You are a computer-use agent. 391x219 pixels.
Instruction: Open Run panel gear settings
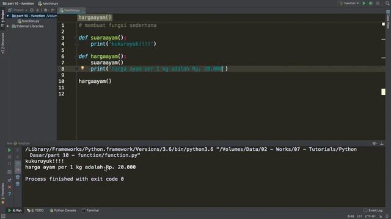click(x=374, y=144)
